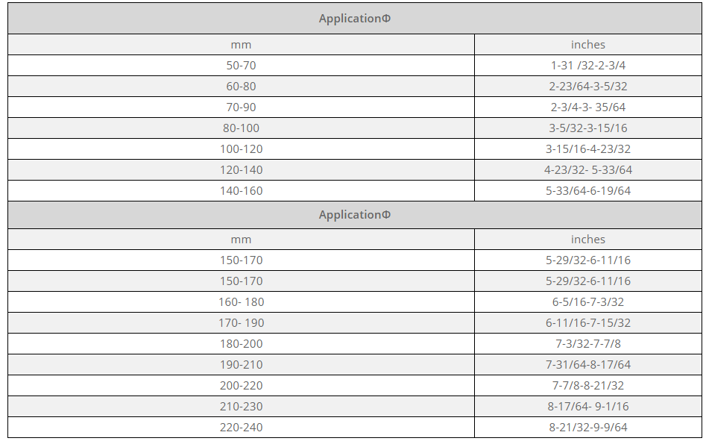Select the 6-11/16-7-15/32 inches cell

[x=588, y=323]
